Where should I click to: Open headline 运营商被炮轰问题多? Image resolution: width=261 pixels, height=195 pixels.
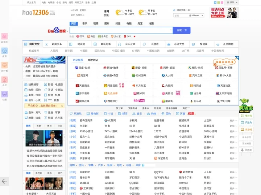coord(44,66)
